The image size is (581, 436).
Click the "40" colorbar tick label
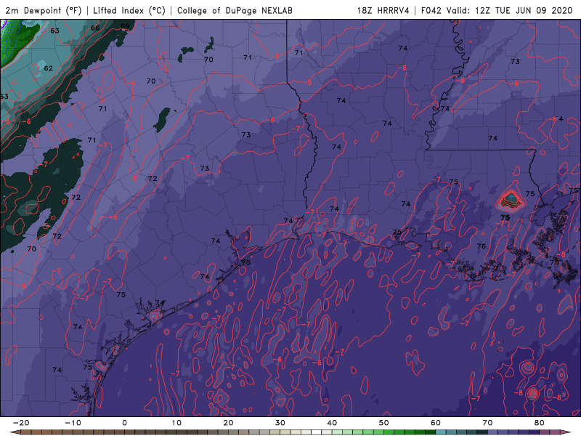tap(332, 423)
